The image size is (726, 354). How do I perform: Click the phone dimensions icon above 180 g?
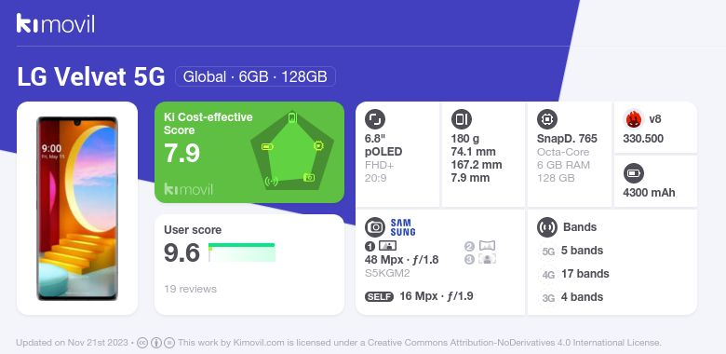click(461, 119)
